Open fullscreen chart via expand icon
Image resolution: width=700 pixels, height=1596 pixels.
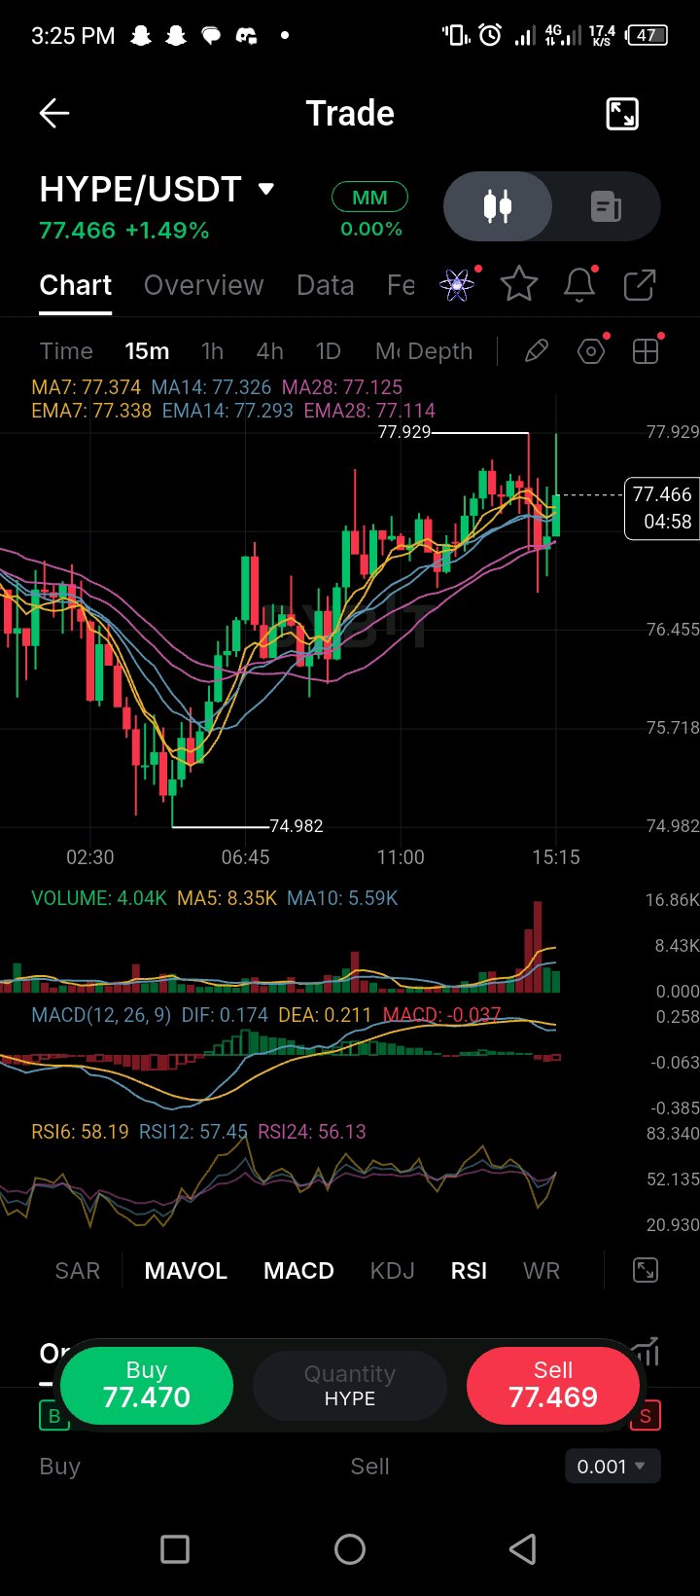(622, 114)
